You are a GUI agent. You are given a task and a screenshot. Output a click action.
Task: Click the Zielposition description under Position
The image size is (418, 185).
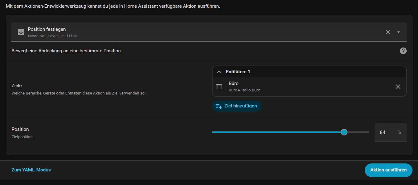(22, 137)
